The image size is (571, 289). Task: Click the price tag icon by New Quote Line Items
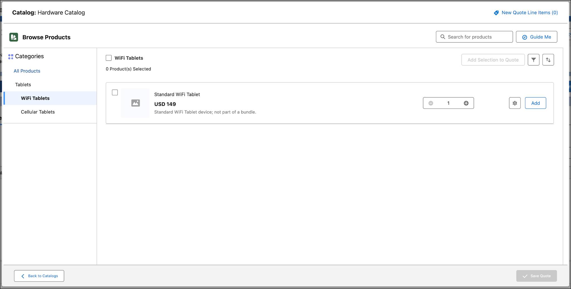pos(496,13)
